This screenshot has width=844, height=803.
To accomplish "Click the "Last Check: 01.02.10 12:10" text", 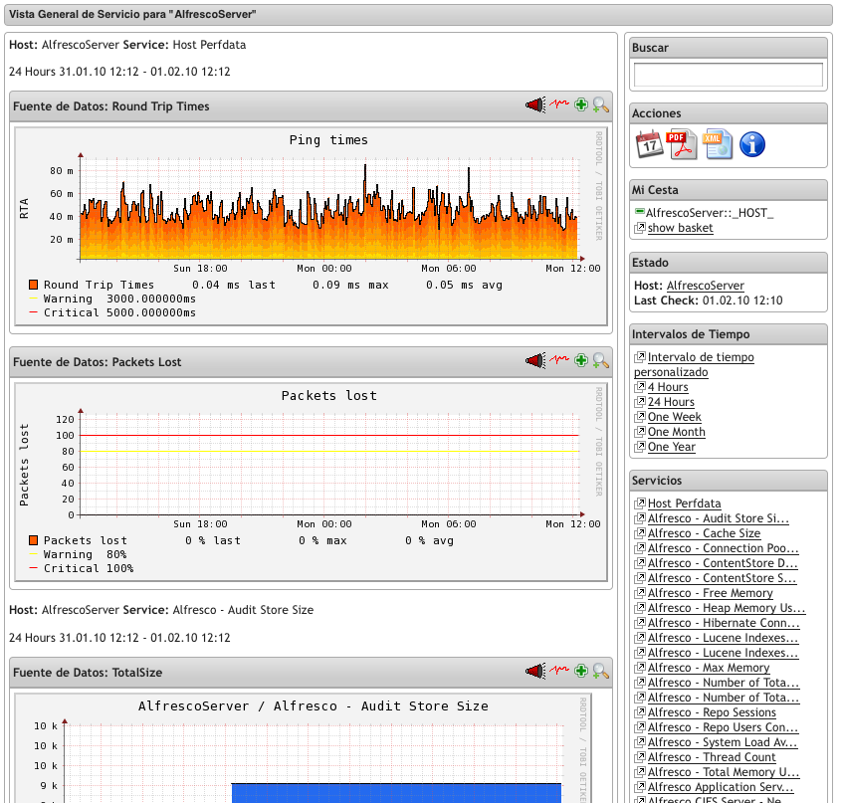I will pyautogui.click(x=709, y=301).
